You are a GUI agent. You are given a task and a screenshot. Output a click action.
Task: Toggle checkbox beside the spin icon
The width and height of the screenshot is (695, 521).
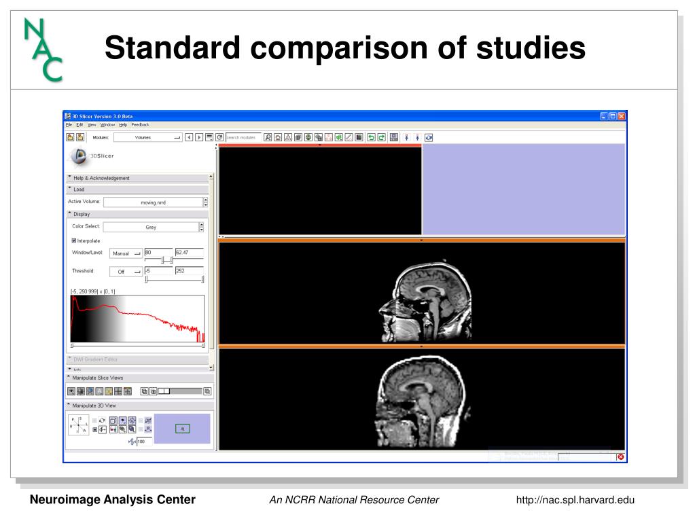pos(94,421)
